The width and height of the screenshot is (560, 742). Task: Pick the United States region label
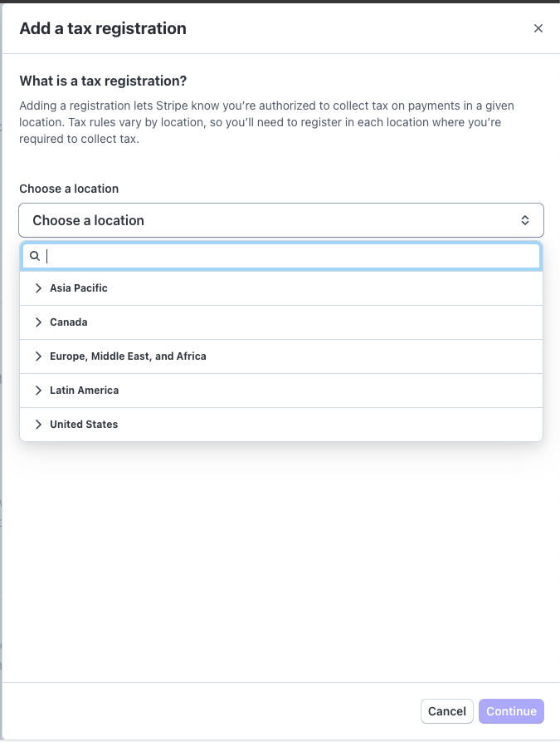click(84, 425)
